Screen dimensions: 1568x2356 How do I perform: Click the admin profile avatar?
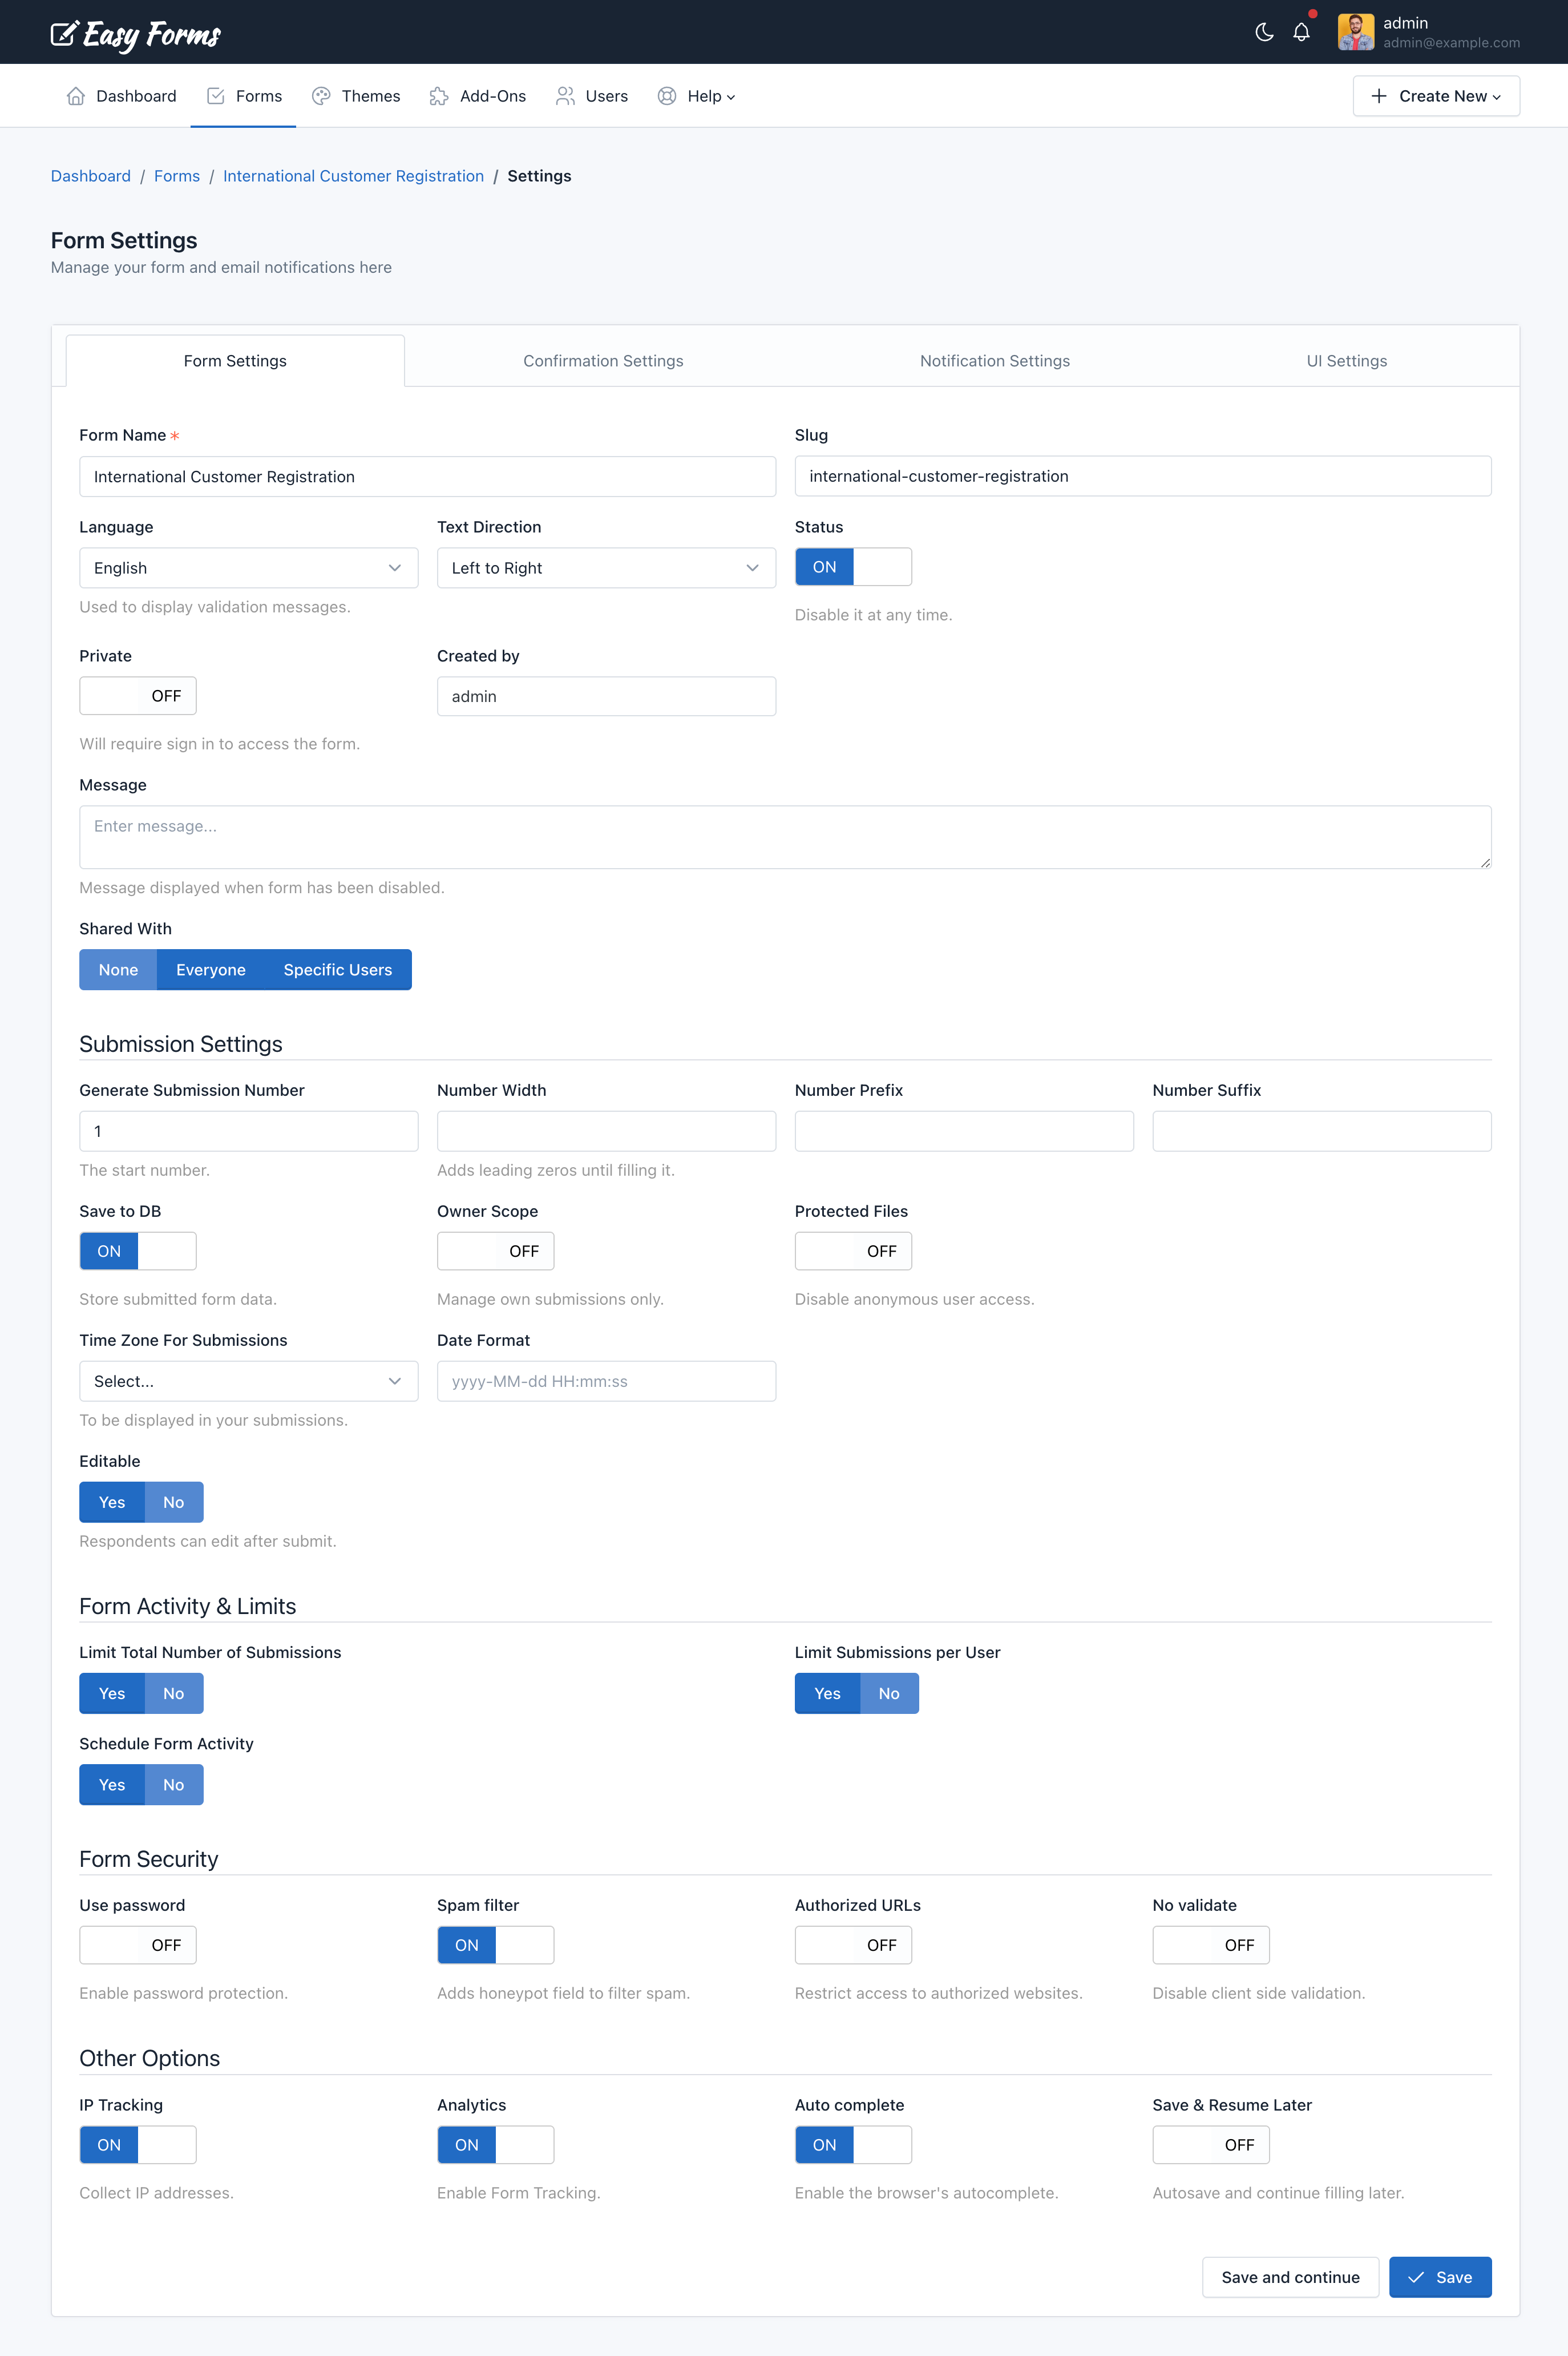pyautogui.click(x=1356, y=31)
